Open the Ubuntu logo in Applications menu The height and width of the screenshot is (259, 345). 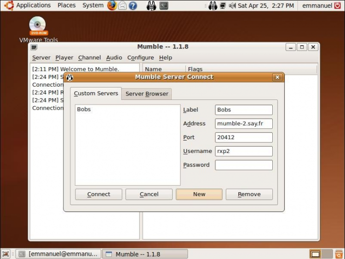(x=9, y=6)
